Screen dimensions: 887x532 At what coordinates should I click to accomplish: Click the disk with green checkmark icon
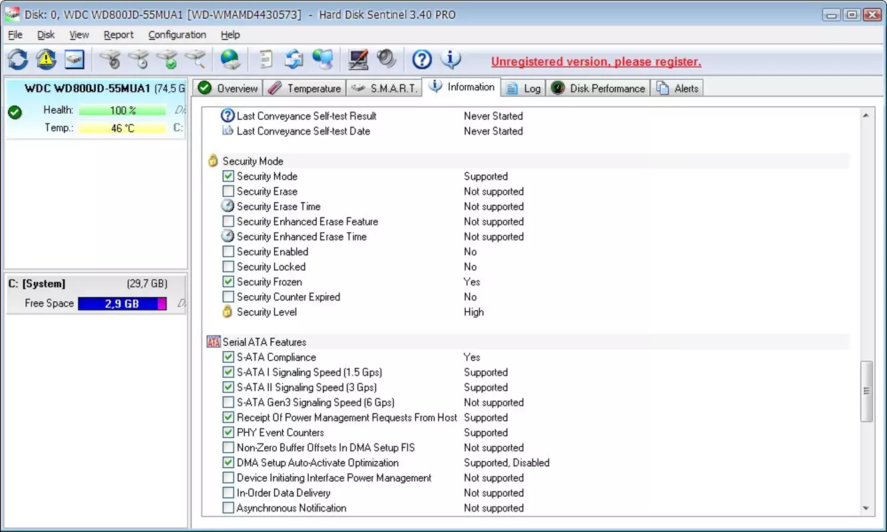coord(166,60)
